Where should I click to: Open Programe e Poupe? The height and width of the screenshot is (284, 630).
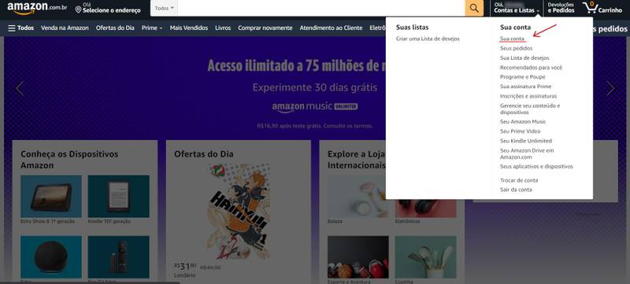[x=523, y=77]
